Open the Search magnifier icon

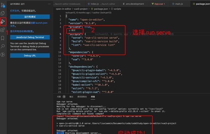coord(3,46)
